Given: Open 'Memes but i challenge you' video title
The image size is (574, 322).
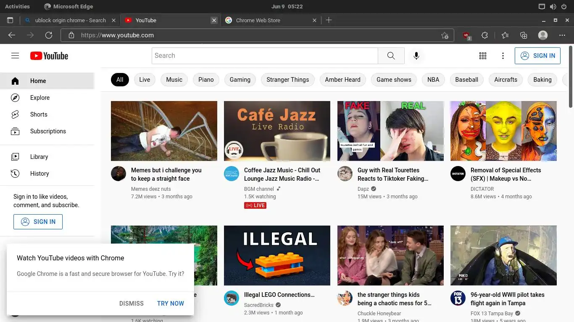Looking at the screenshot, I should tap(166, 174).
